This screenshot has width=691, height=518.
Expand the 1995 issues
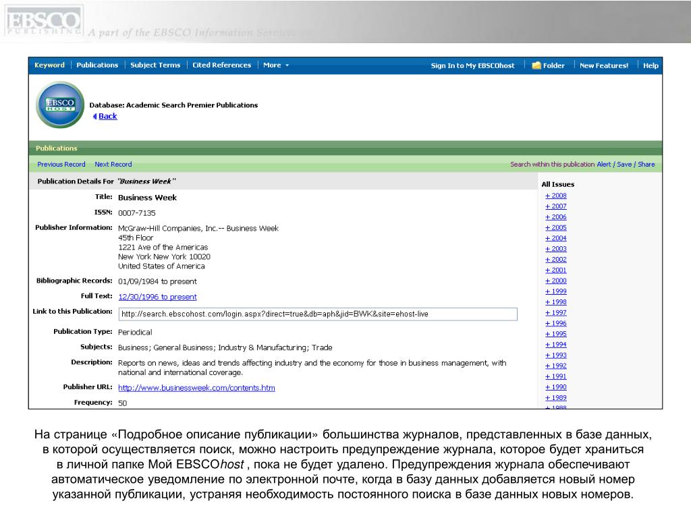[556, 334]
